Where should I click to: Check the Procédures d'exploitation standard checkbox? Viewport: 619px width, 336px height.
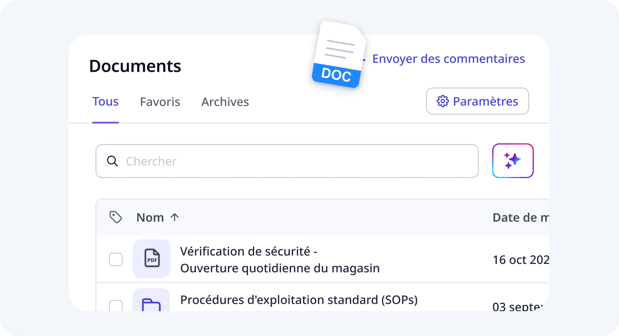(x=116, y=306)
